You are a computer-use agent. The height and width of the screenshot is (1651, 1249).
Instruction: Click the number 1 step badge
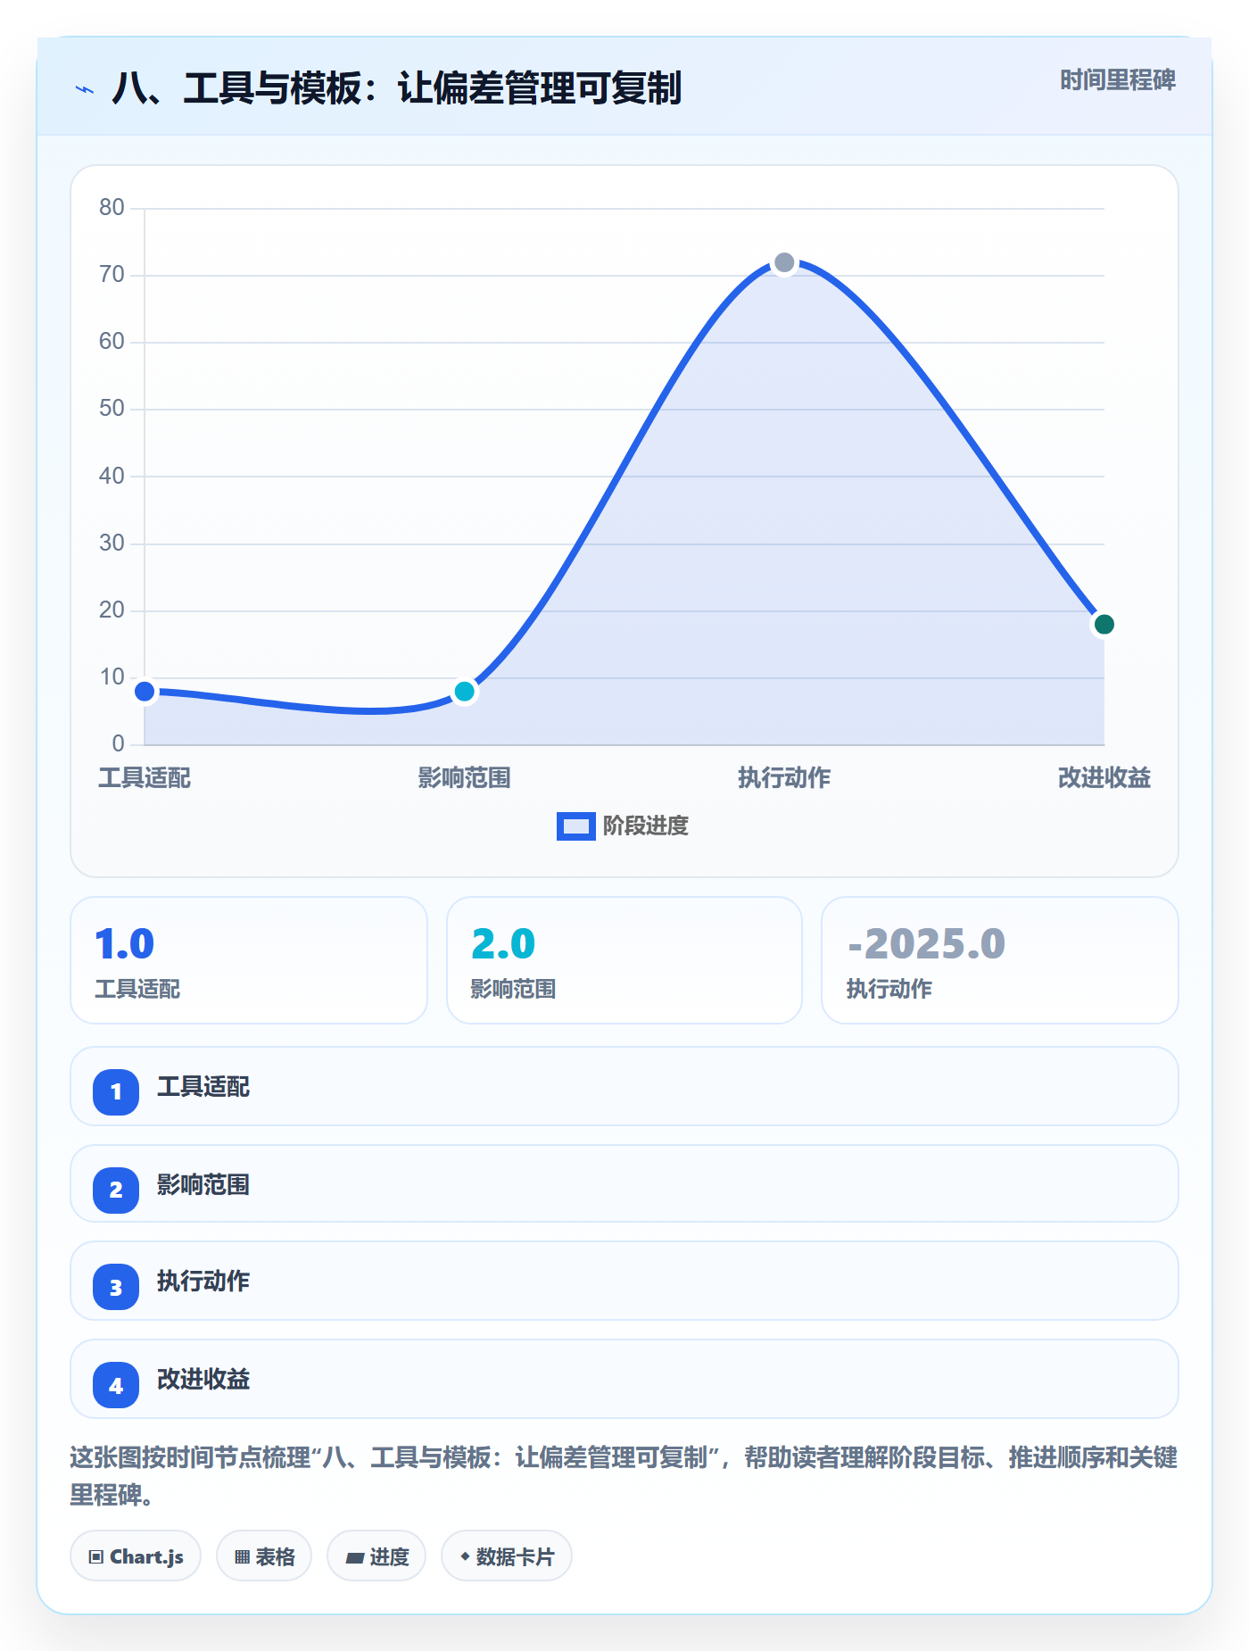(x=116, y=1091)
